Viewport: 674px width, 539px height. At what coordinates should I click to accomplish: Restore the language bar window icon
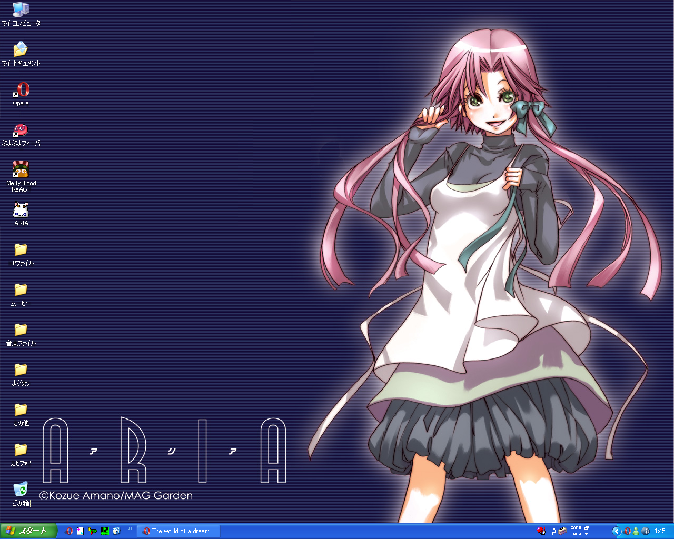587,528
